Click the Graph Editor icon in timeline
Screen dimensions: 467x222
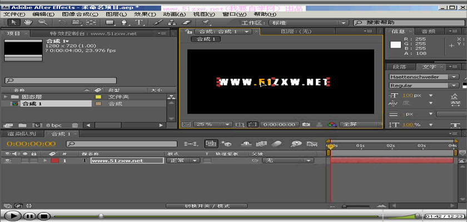click(312, 144)
